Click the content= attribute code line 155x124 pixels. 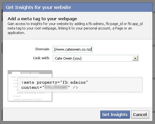click(50, 87)
